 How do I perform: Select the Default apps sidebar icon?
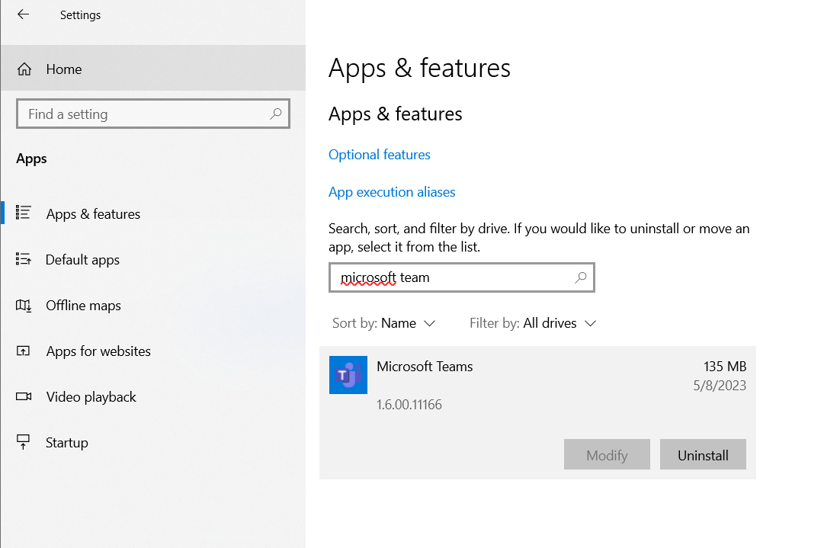coord(23,259)
